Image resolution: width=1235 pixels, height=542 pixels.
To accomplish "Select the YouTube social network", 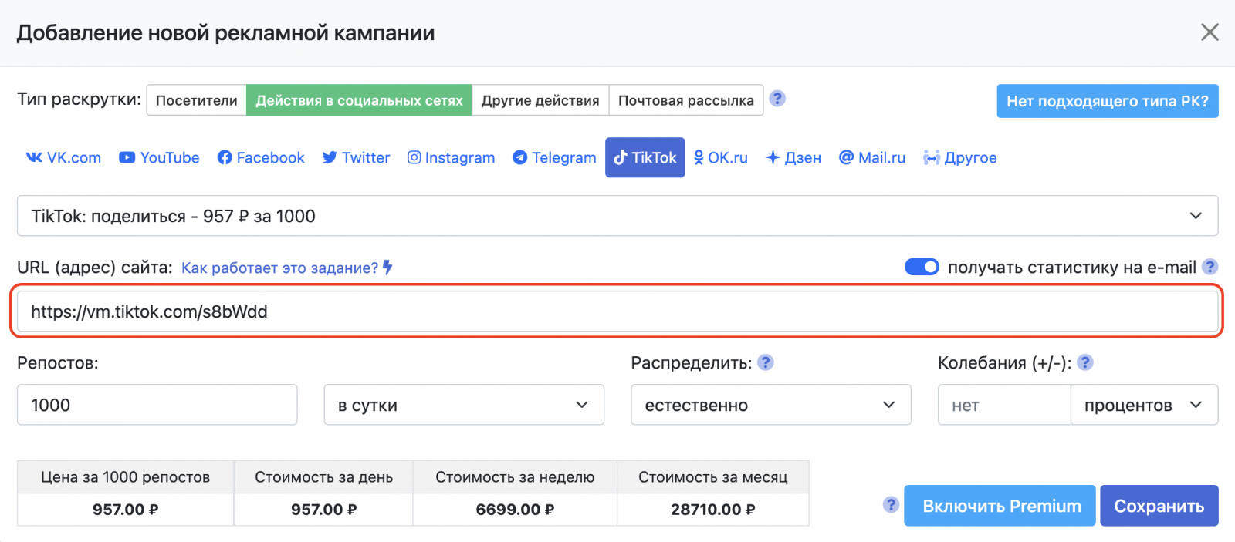I will pos(159,157).
